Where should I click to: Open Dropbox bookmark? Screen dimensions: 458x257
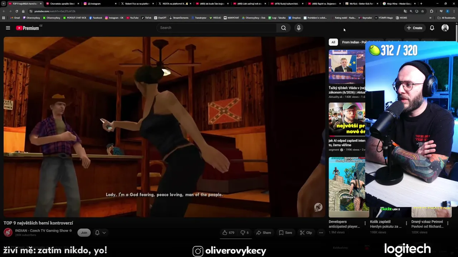pos(294,17)
